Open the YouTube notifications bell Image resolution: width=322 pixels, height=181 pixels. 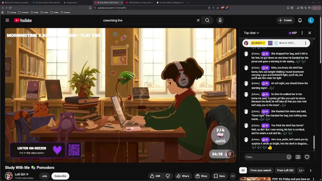(x=300, y=20)
